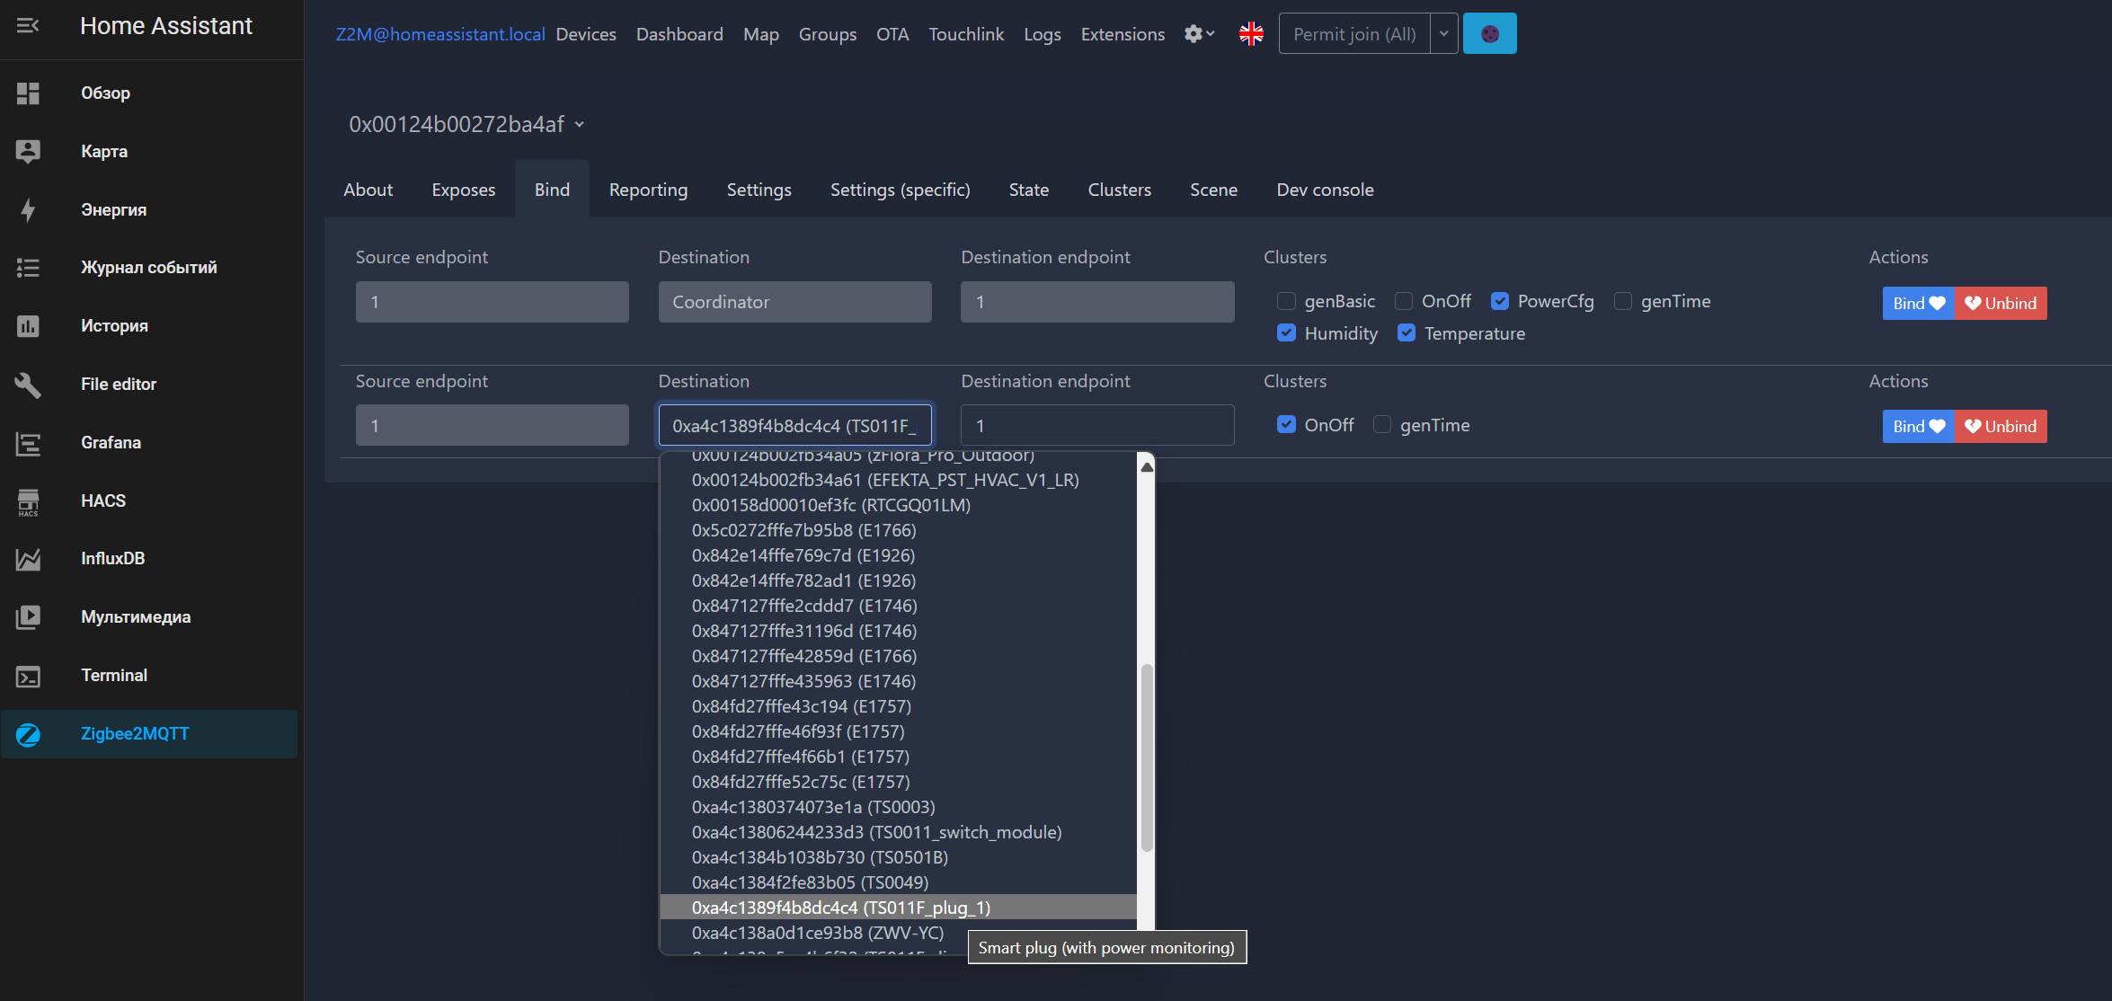This screenshot has width=2112, height=1001.
Task: Select 0x00158d00010ef3fc (RTCGQ01LM) option
Action: [899, 505]
